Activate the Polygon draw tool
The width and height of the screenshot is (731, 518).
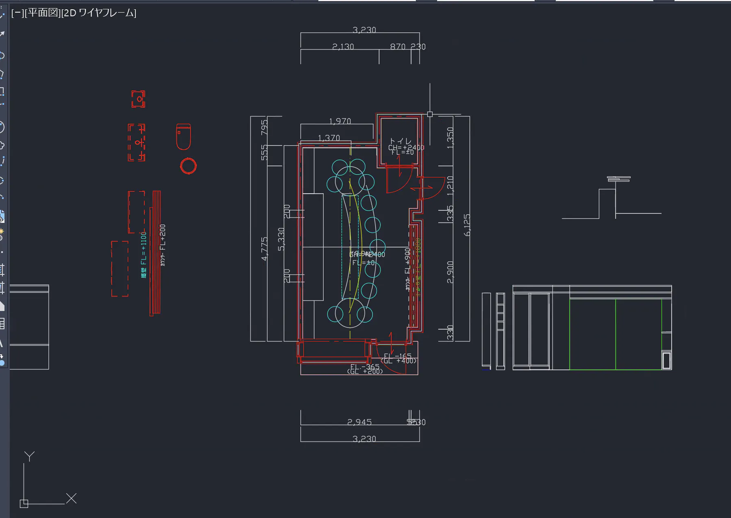click(2, 74)
